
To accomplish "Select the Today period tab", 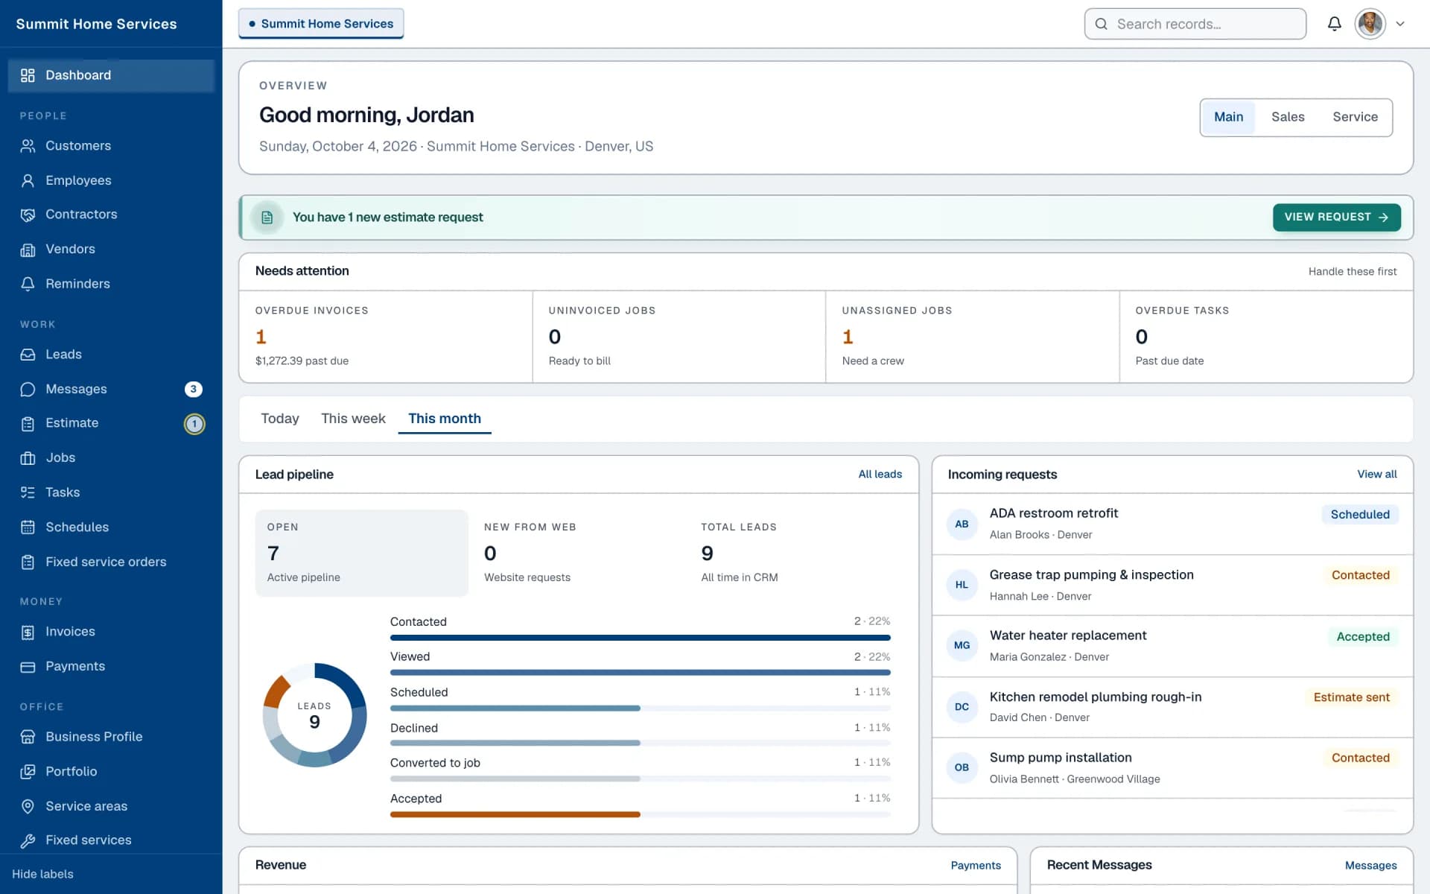I will [280, 419].
